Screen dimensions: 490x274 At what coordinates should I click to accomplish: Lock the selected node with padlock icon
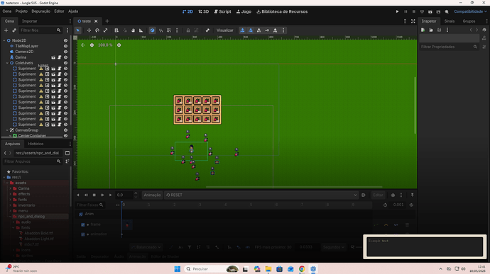[188, 30]
